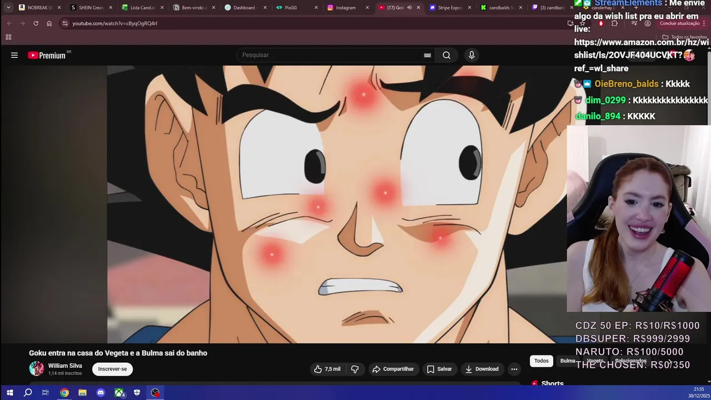Save video with Salvar button
This screenshot has height=400, width=711.
[x=439, y=369]
